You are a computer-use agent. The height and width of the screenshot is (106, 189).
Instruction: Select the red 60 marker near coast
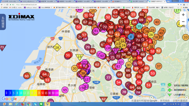pyautogui.click(x=27, y=76)
